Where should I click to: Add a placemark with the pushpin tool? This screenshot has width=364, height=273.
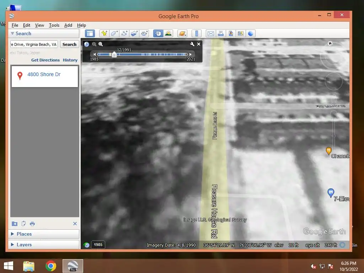pos(104,33)
